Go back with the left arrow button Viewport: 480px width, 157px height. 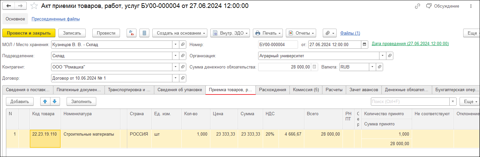point(9,6)
